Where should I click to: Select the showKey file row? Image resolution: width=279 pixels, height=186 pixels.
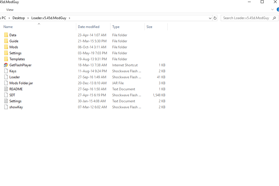pyautogui.click(x=16, y=107)
